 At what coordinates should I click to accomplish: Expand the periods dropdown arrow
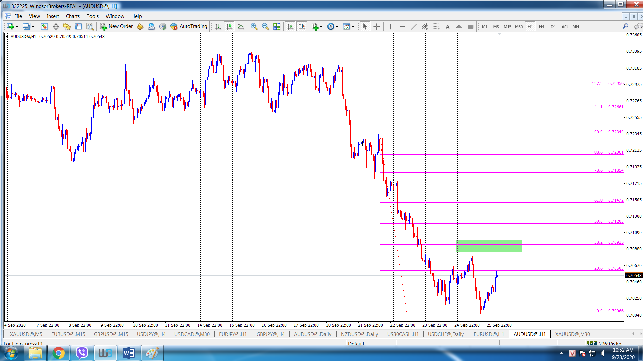coord(337,27)
